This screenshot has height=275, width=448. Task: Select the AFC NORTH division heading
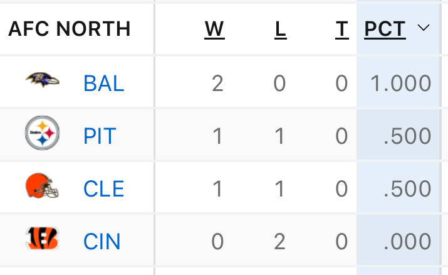click(x=70, y=29)
